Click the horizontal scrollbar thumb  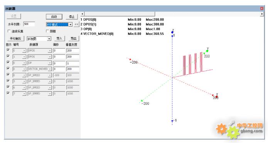(x=120, y=14)
